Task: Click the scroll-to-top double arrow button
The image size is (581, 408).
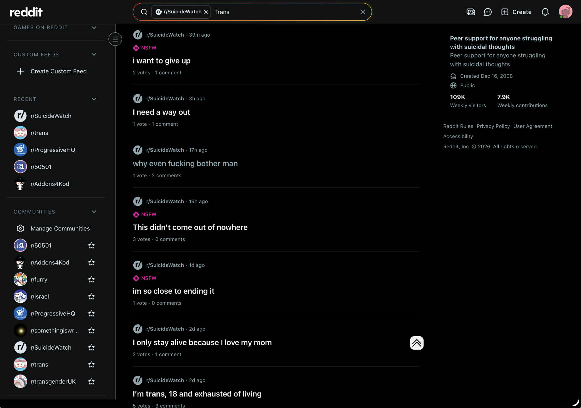Action: 416,343
